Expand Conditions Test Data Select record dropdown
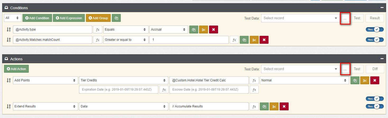Image resolution: width=388 pixels, height=118 pixels. pos(300,18)
